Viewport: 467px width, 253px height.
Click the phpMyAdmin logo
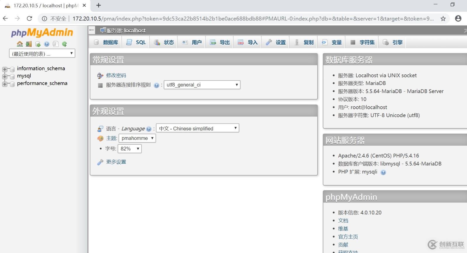click(42, 32)
